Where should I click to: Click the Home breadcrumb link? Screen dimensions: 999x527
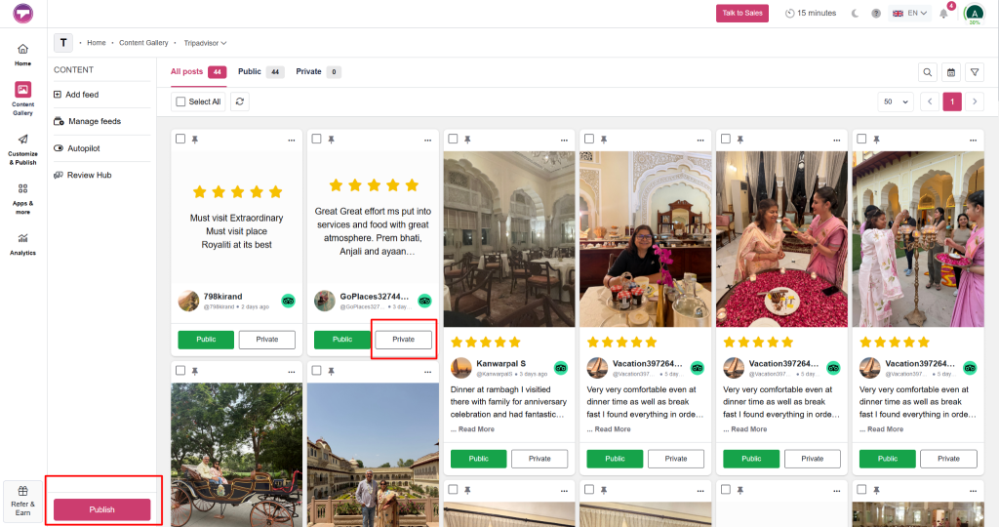pos(97,43)
